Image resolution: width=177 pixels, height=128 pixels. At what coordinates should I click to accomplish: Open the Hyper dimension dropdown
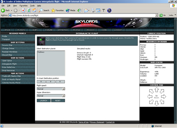tap(51, 96)
